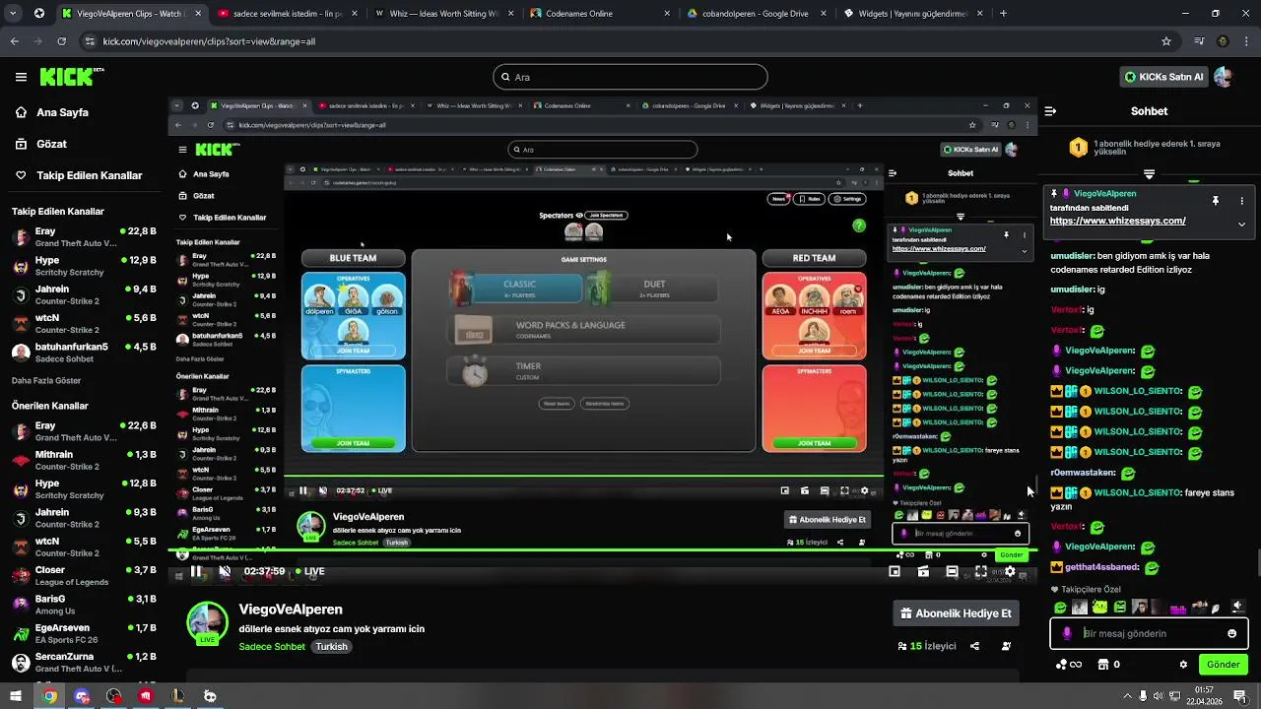Open Windows Start menu
This screenshot has height=709, width=1261.
16,696
